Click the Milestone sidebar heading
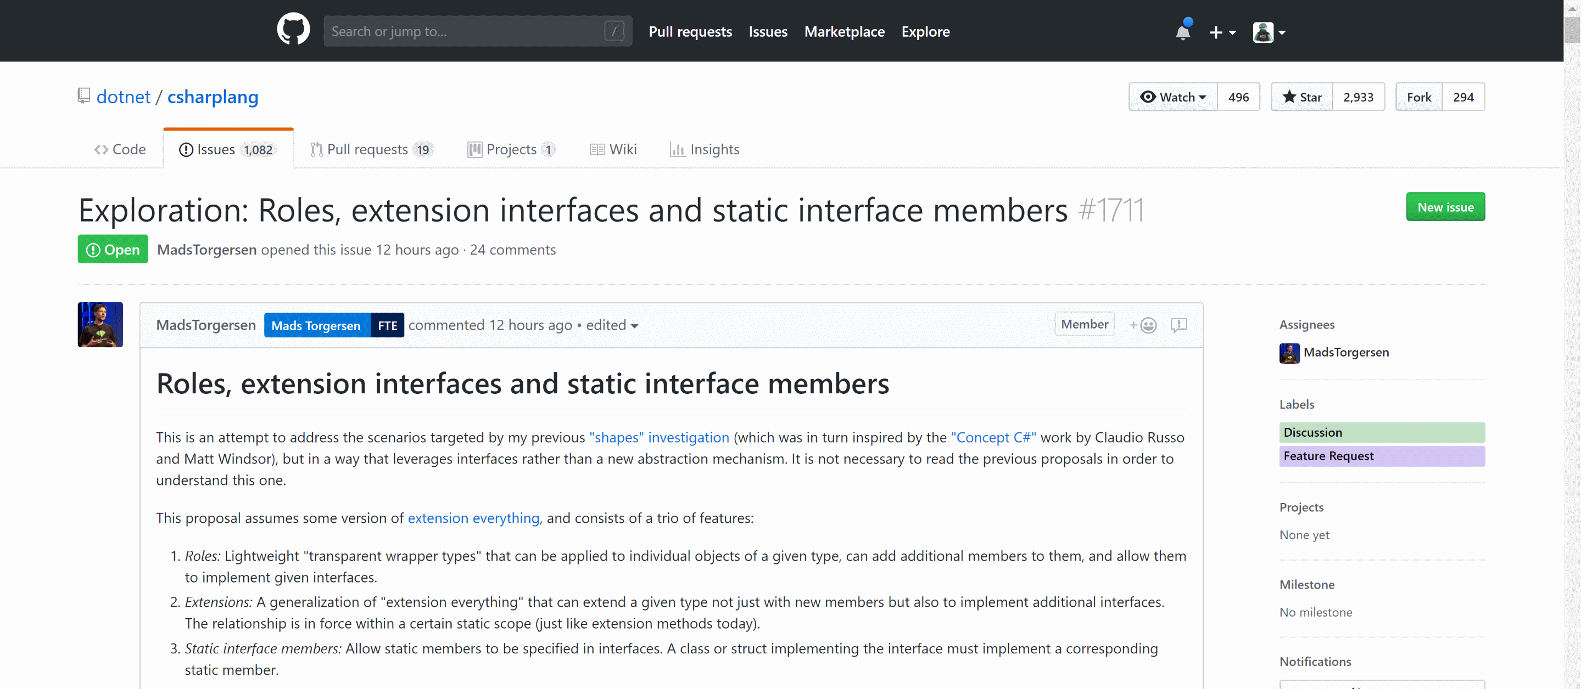1581x689 pixels. 1306,584
